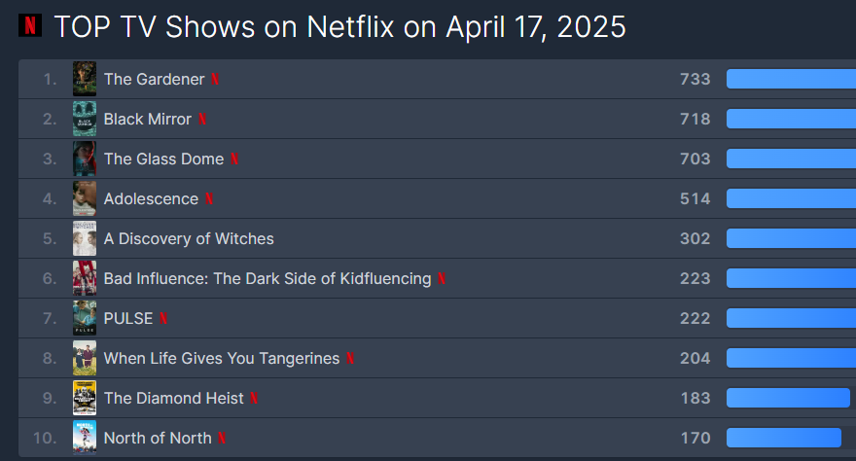
Task: Click the Netflix N icon next to North of North
Action: point(222,439)
